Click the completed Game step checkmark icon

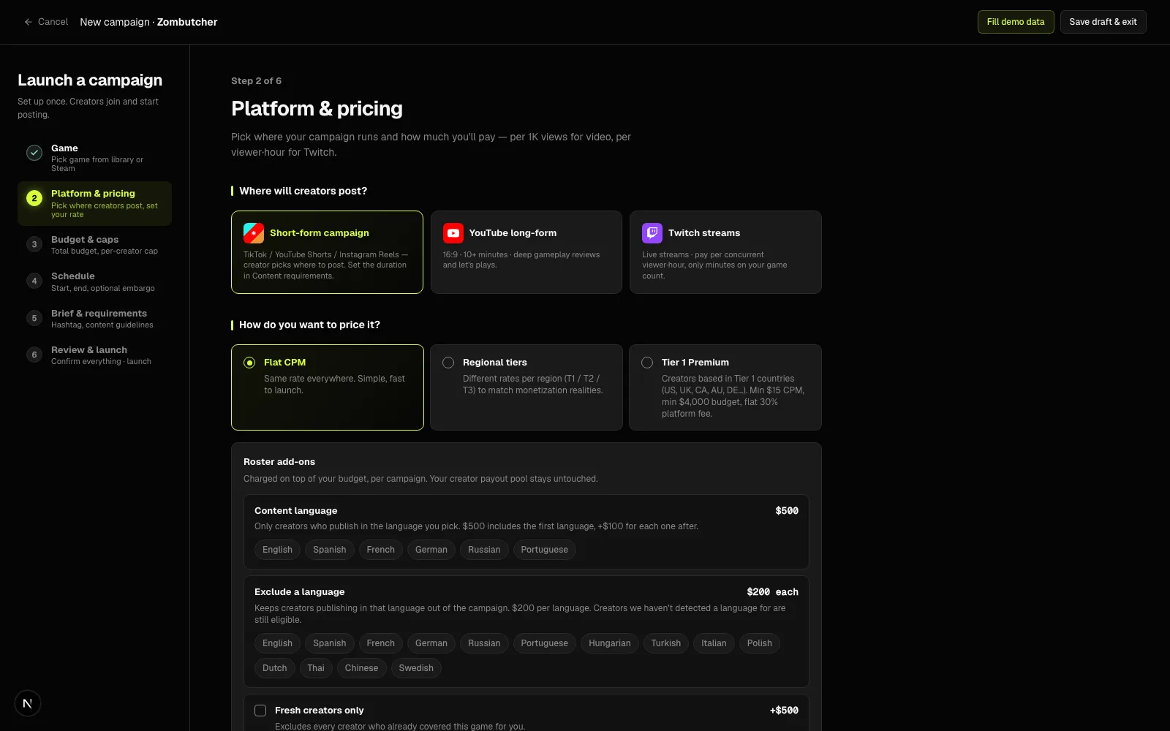[x=34, y=153]
